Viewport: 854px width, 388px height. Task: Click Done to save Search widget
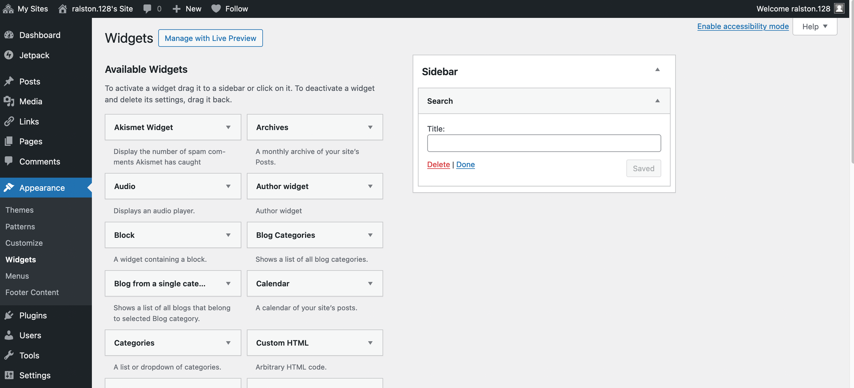465,164
